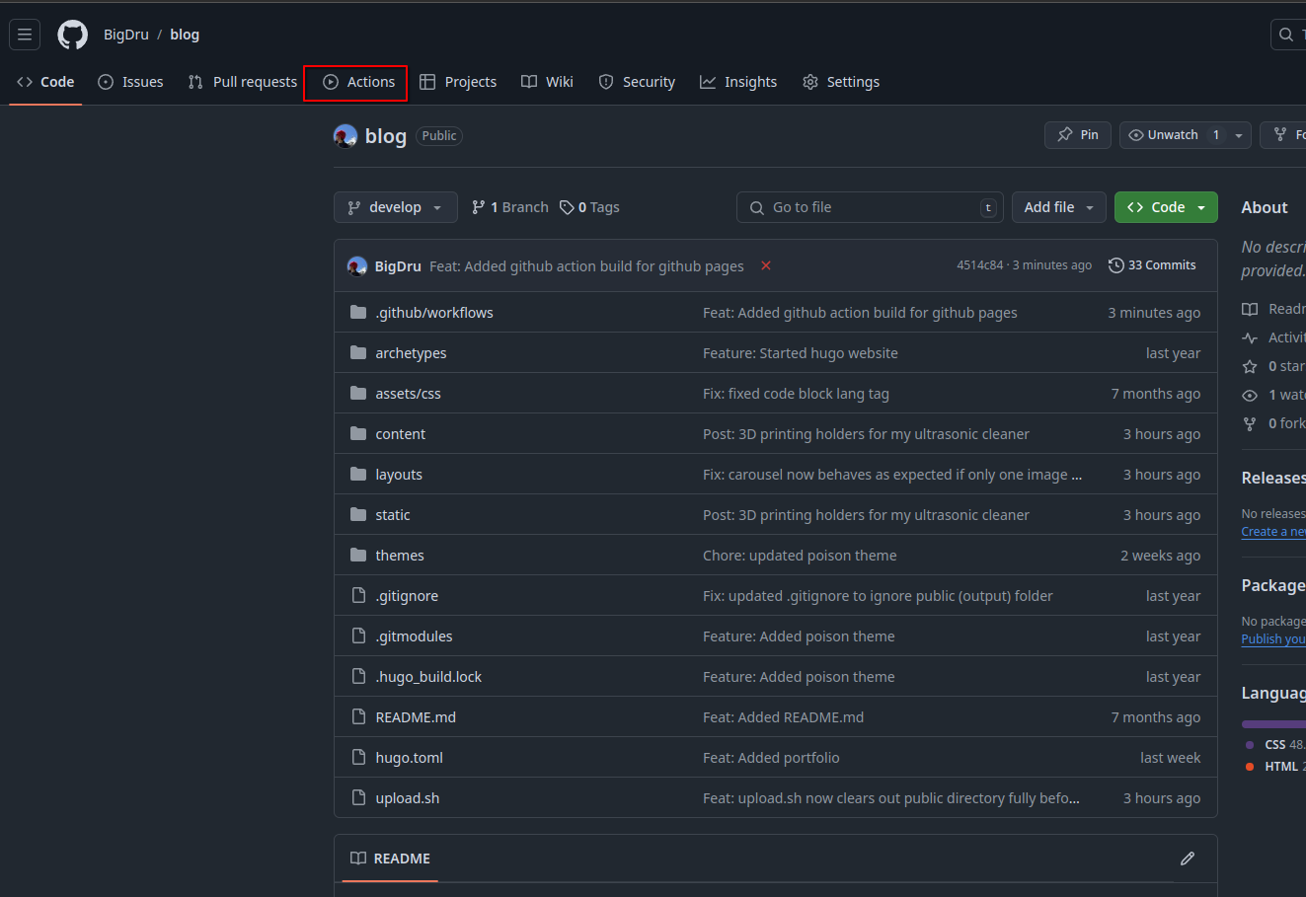The width and height of the screenshot is (1306, 897).
Task: Open the themes folder
Action: 400,556
